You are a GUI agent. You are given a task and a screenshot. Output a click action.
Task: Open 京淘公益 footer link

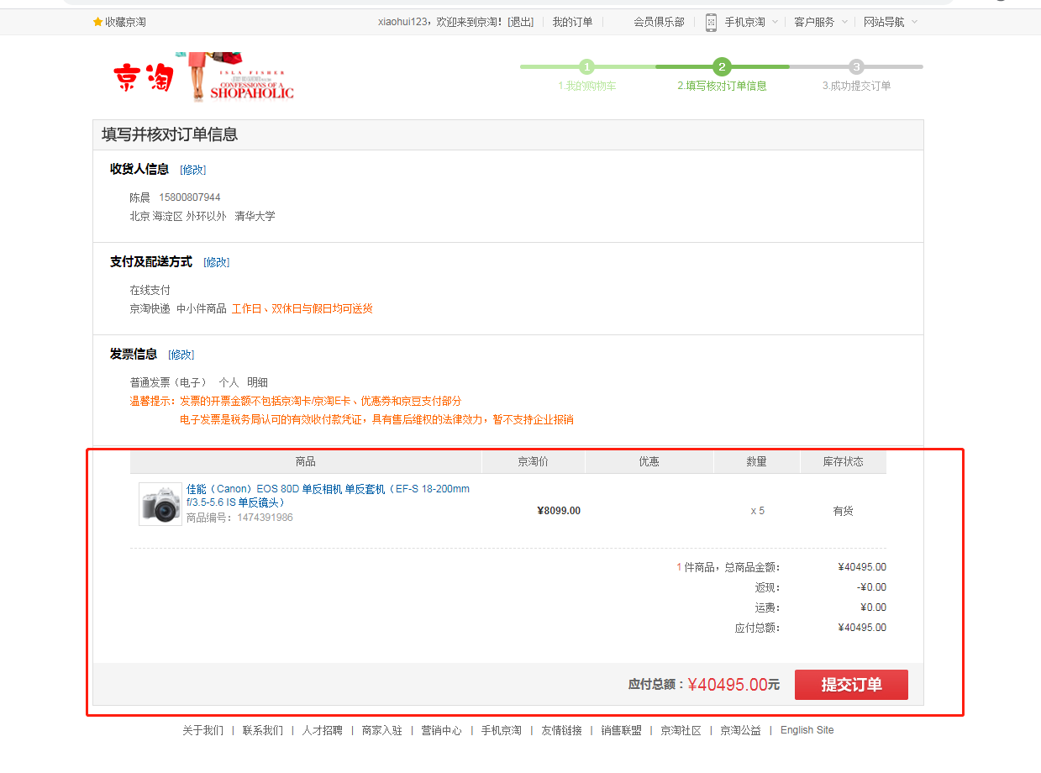pos(740,730)
